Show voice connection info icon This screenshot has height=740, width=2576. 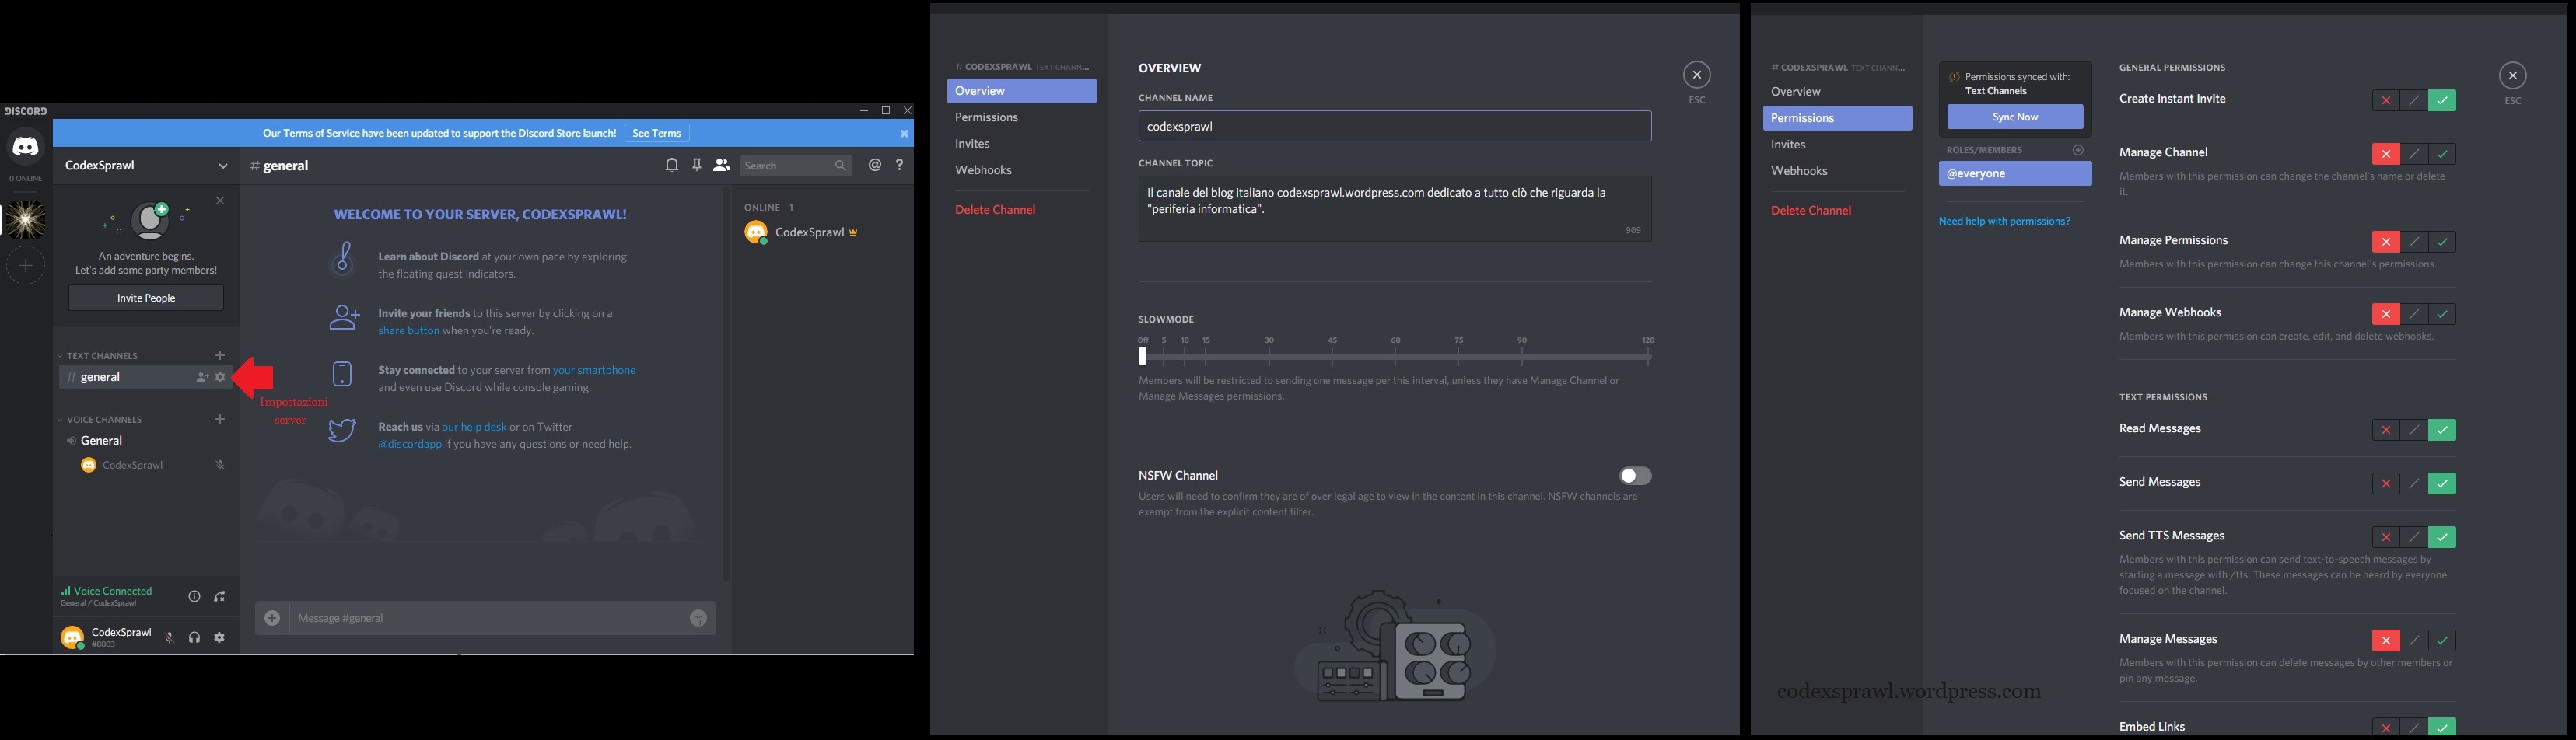click(x=194, y=596)
